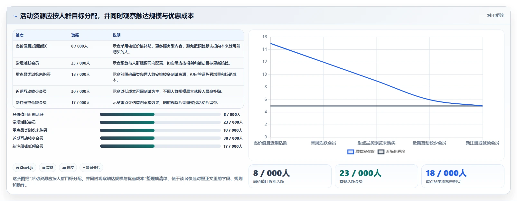
Task: Click chart x-axis label 新注册或低频会员
Action: (482, 143)
